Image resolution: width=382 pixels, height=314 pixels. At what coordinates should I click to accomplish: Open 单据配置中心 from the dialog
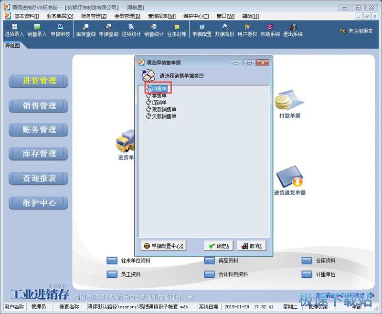click(x=165, y=245)
